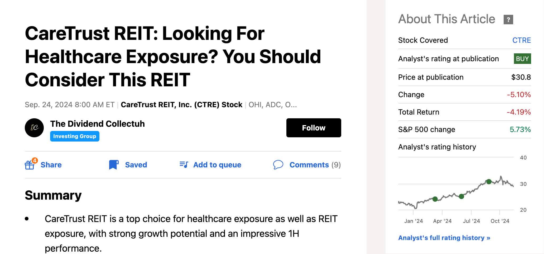
Task: Open Comments via speech bubble icon
Action: 278,164
